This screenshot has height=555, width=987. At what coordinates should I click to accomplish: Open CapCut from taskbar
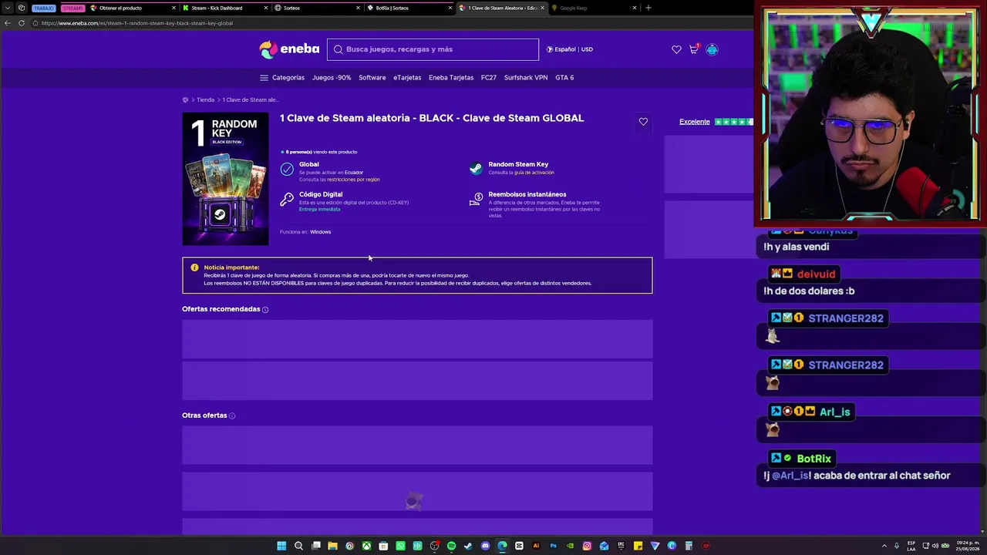click(x=519, y=546)
